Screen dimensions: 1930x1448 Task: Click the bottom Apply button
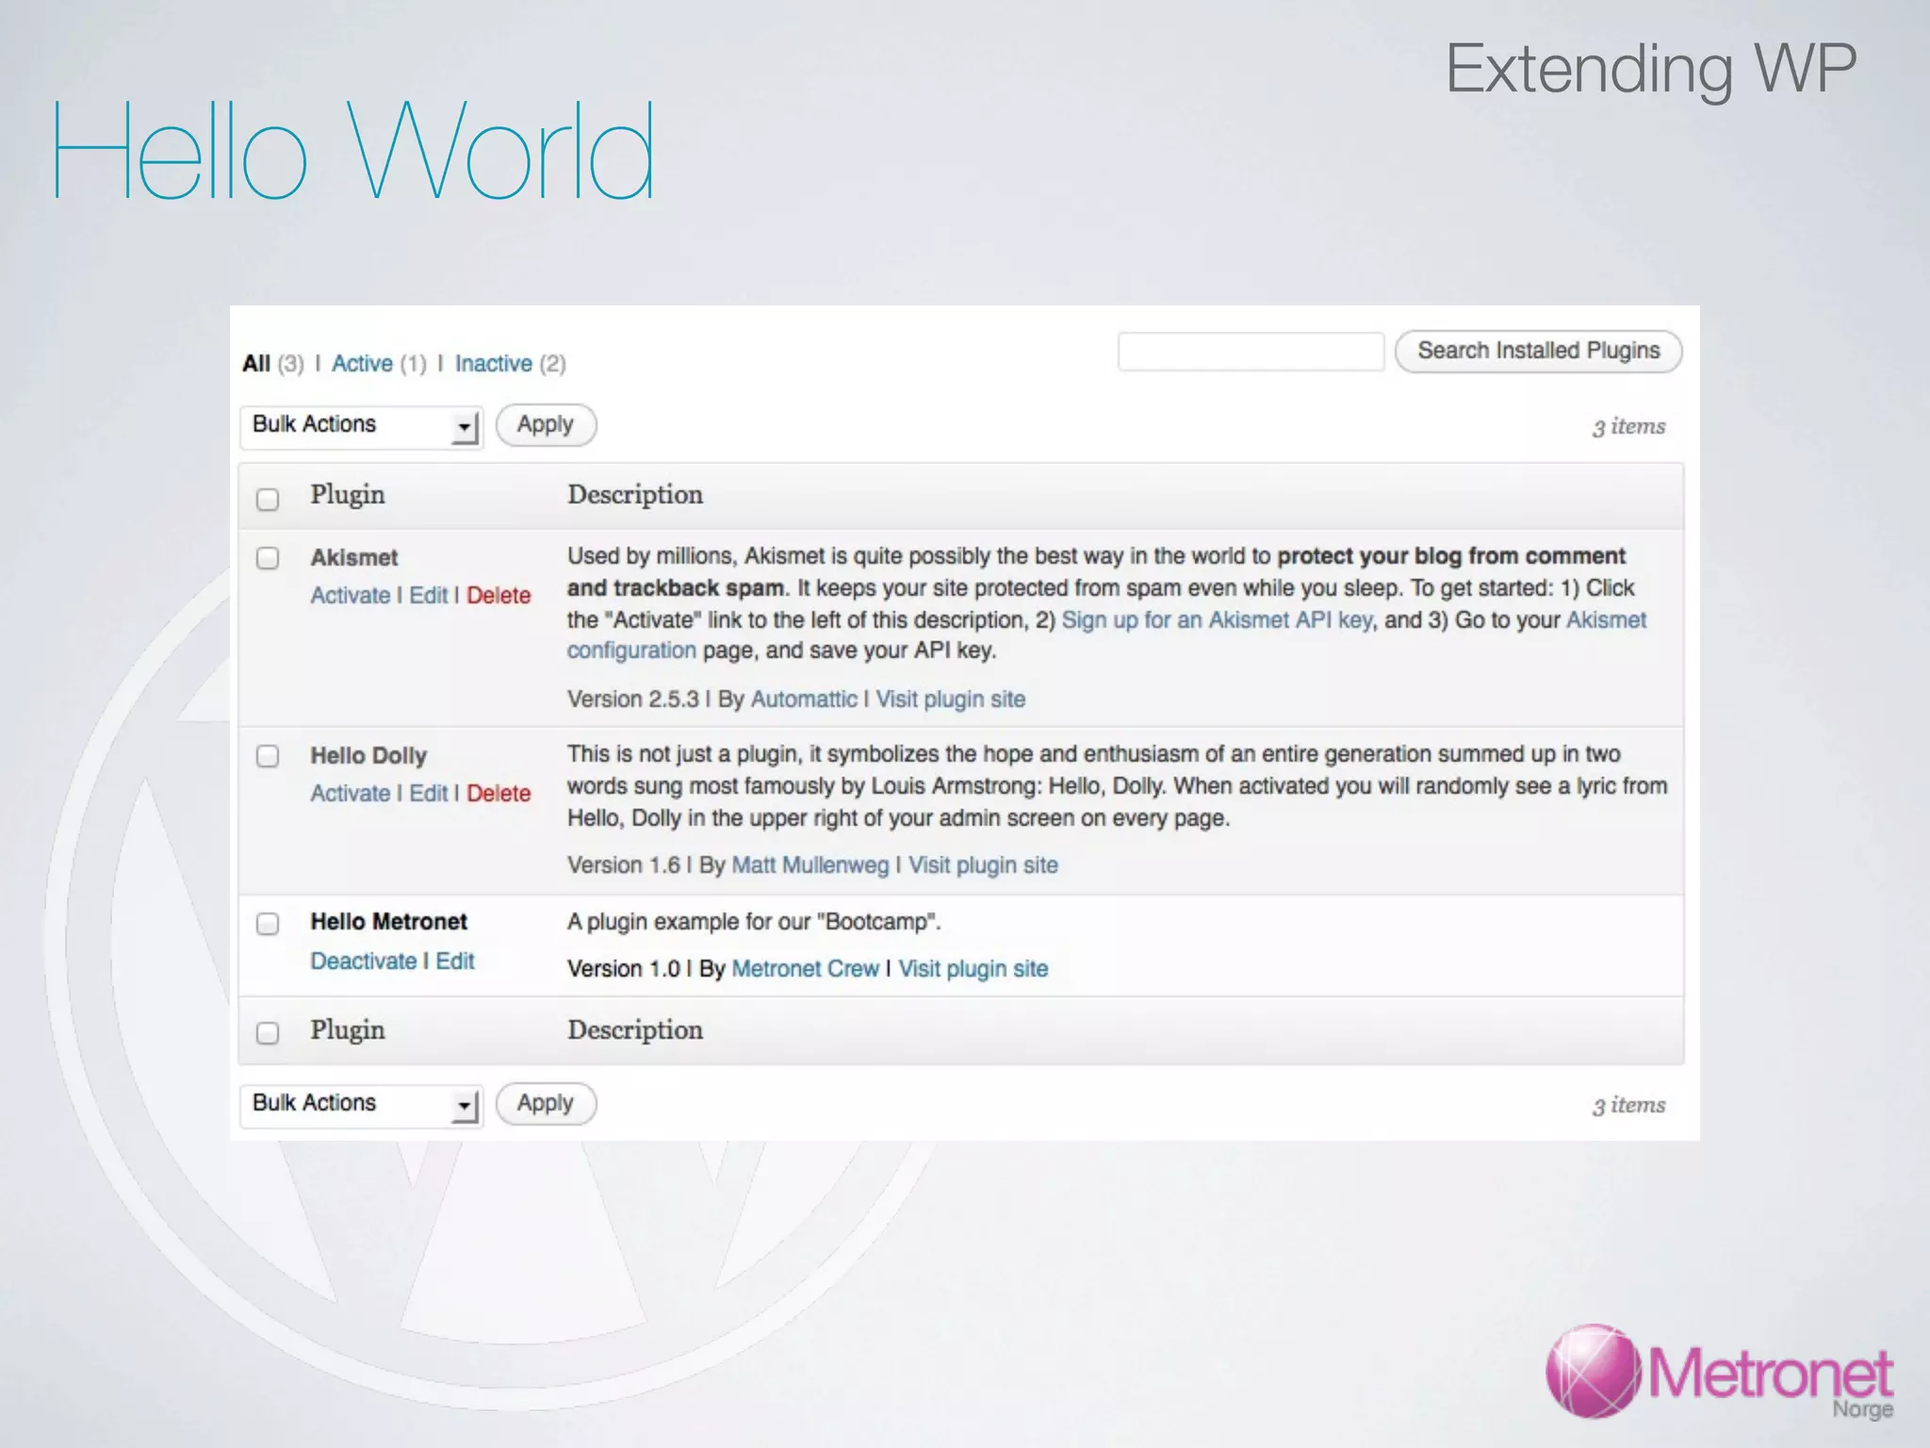[x=546, y=1104]
